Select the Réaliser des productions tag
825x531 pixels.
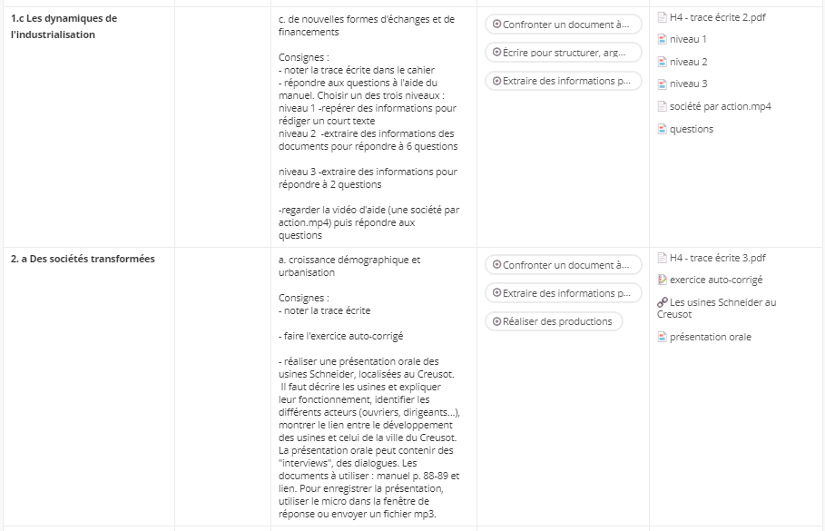coord(554,321)
